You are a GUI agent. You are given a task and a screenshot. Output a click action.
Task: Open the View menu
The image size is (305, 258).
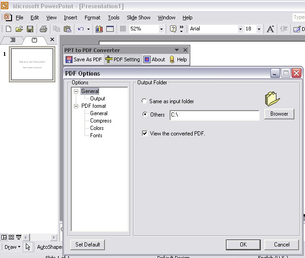click(51, 18)
